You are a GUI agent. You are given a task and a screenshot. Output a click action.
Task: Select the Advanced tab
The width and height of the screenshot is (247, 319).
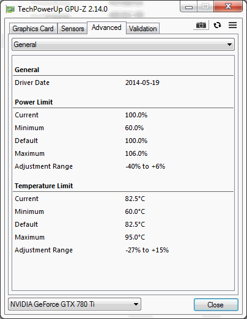click(x=106, y=28)
